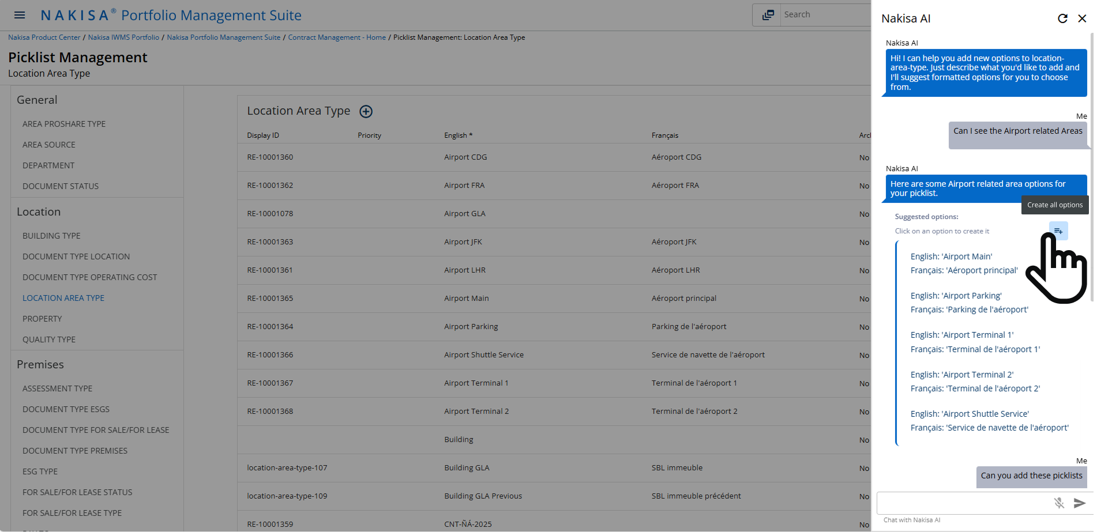Close the Nakisa AI panel

pos(1083,18)
